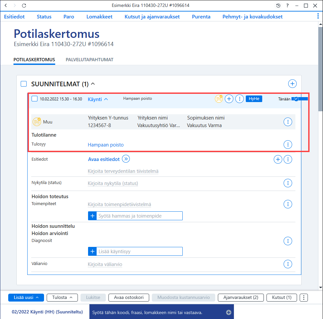This screenshot has height=319, width=323.
Task: Open Ajanvaraukset (2) button
Action: pos(241,298)
